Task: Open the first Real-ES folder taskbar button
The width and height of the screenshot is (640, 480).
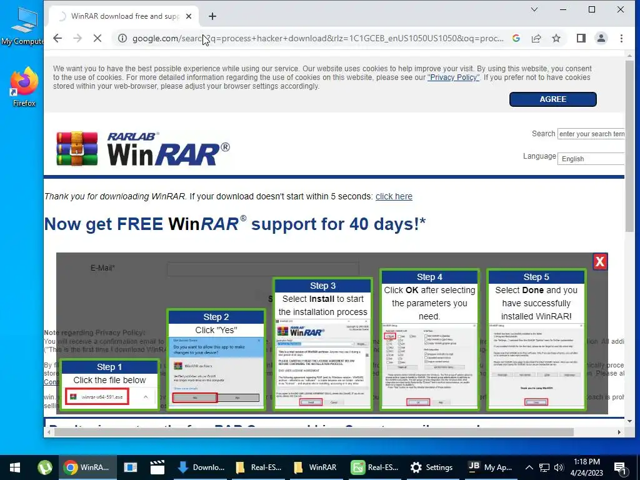Action: [x=259, y=467]
